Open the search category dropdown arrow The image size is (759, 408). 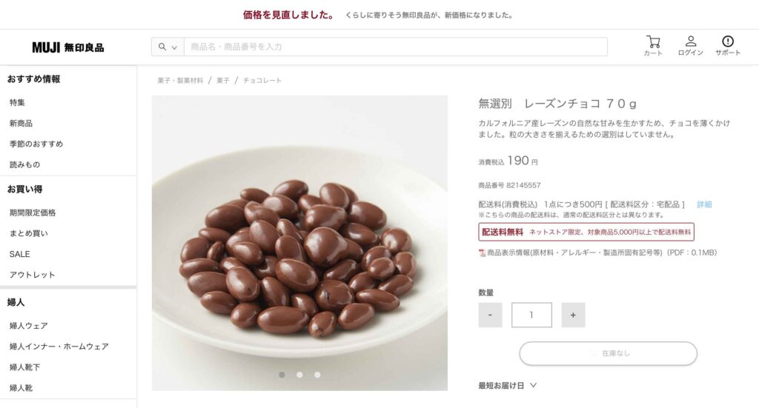pyautogui.click(x=174, y=47)
